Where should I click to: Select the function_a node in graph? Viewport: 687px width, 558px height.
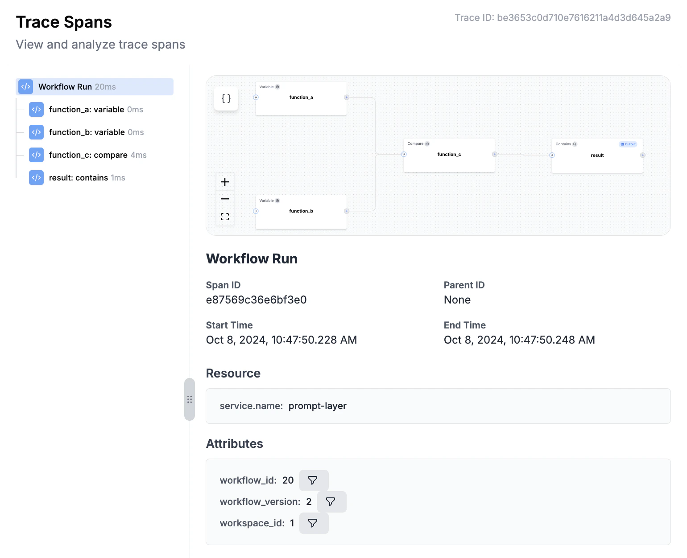pyautogui.click(x=301, y=98)
